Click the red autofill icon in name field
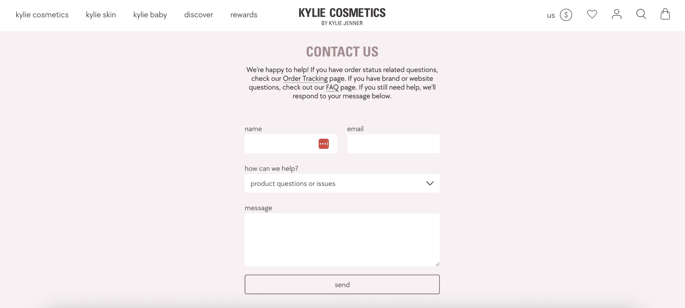Screen dimensions: 685x308 [323, 144]
